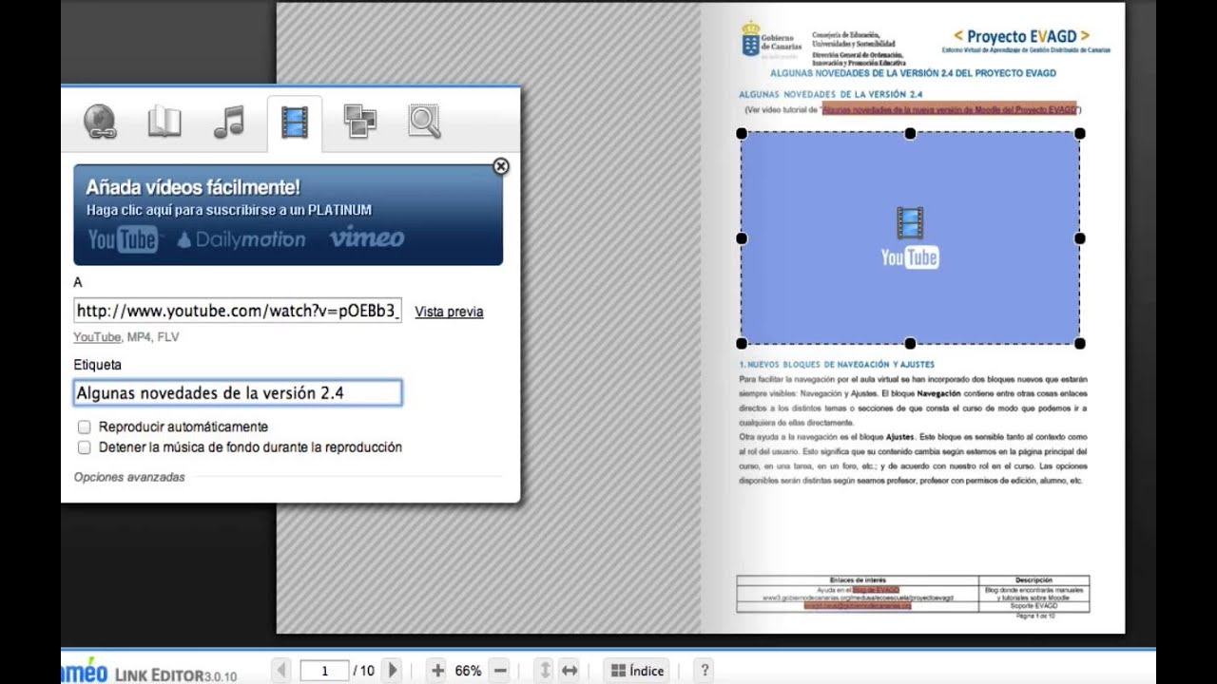Select the web link tool icon
Screen dimensions: 1217x684
tap(100, 123)
